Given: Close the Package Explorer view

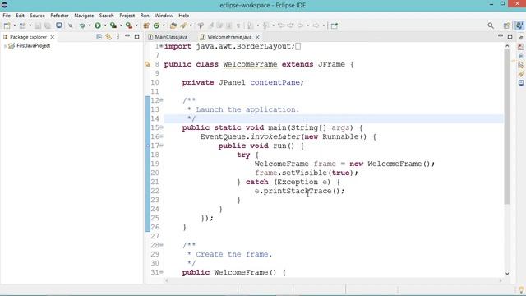Looking at the screenshot, I should click(53, 37).
